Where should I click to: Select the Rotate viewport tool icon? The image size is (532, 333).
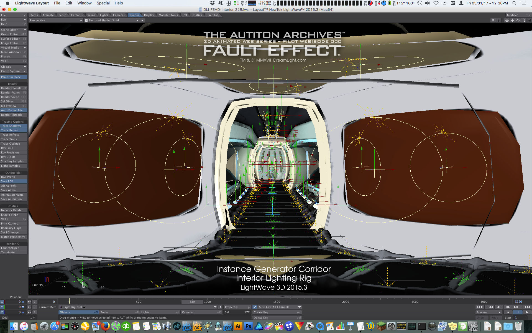(x=518, y=20)
